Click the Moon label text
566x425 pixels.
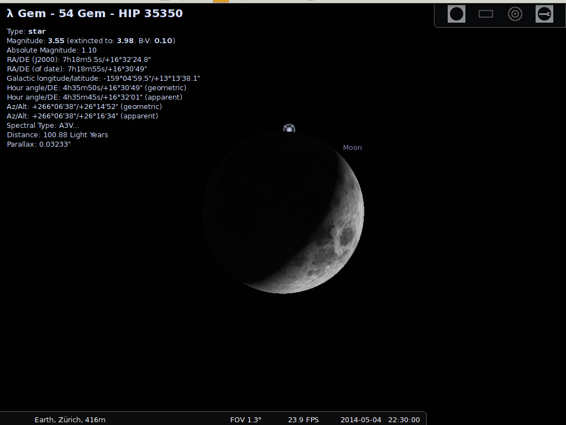pyautogui.click(x=352, y=148)
